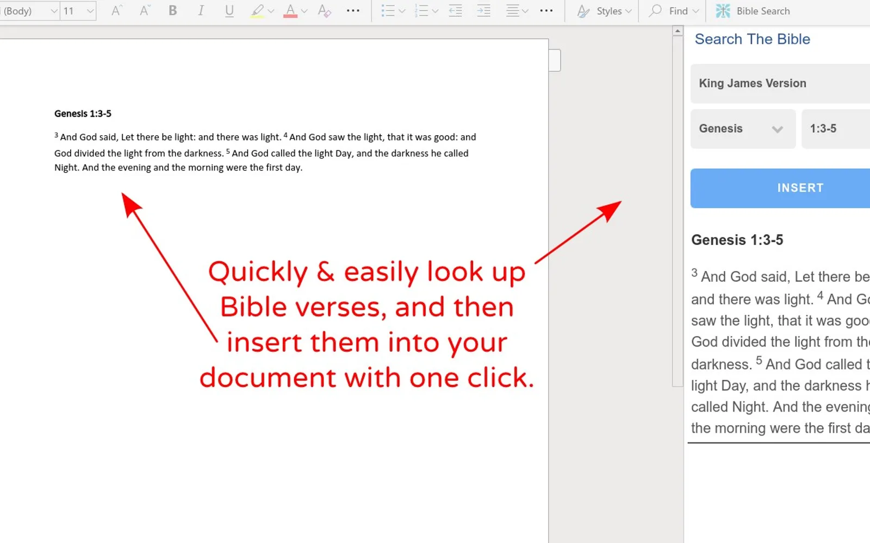Apply bulleted list
The height and width of the screenshot is (543, 870).
pos(388,11)
